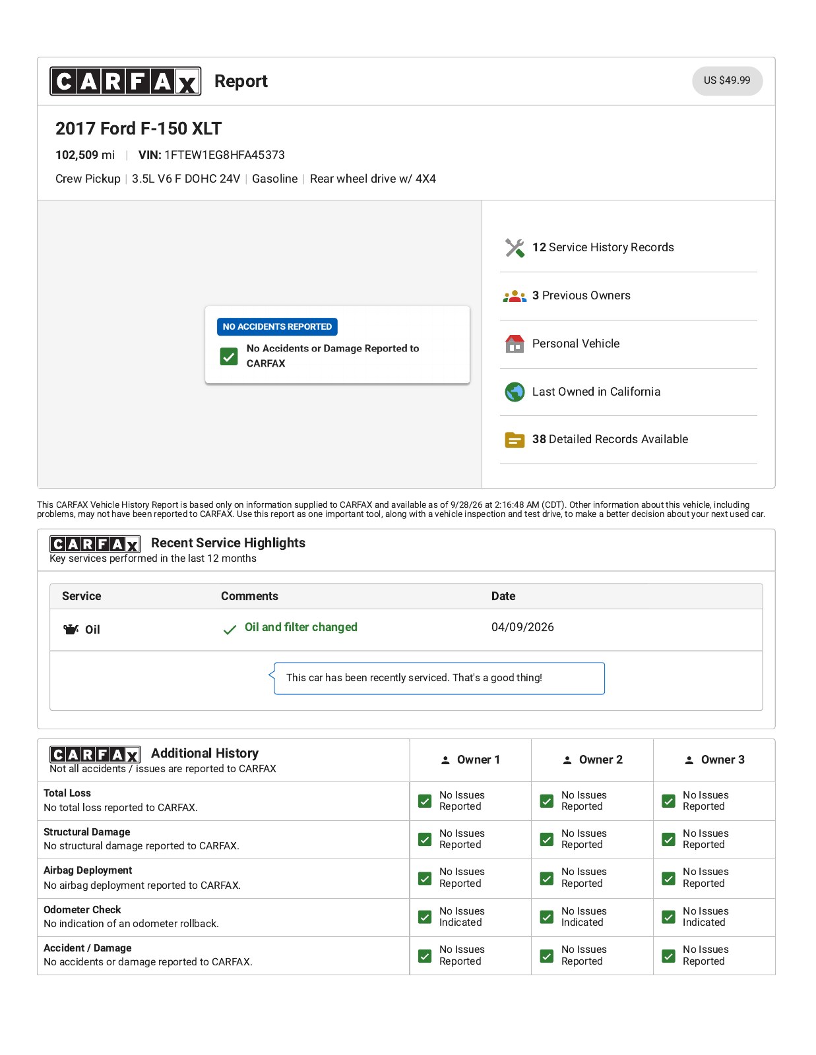The image size is (816, 1055).
Task: Select Last Owned in California entry
Action: click(x=628, y=392)
